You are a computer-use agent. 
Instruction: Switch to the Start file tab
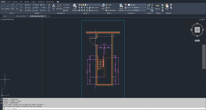[x=5, y=16]
